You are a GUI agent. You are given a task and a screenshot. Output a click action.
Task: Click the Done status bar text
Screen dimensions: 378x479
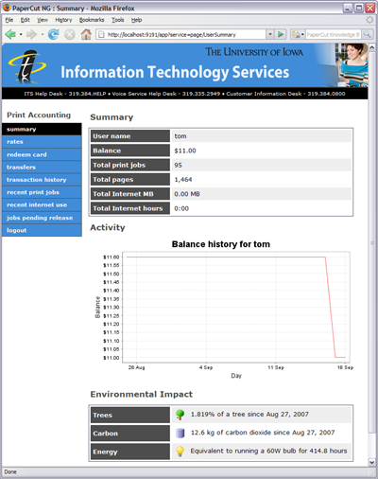[x=10, y=472]
